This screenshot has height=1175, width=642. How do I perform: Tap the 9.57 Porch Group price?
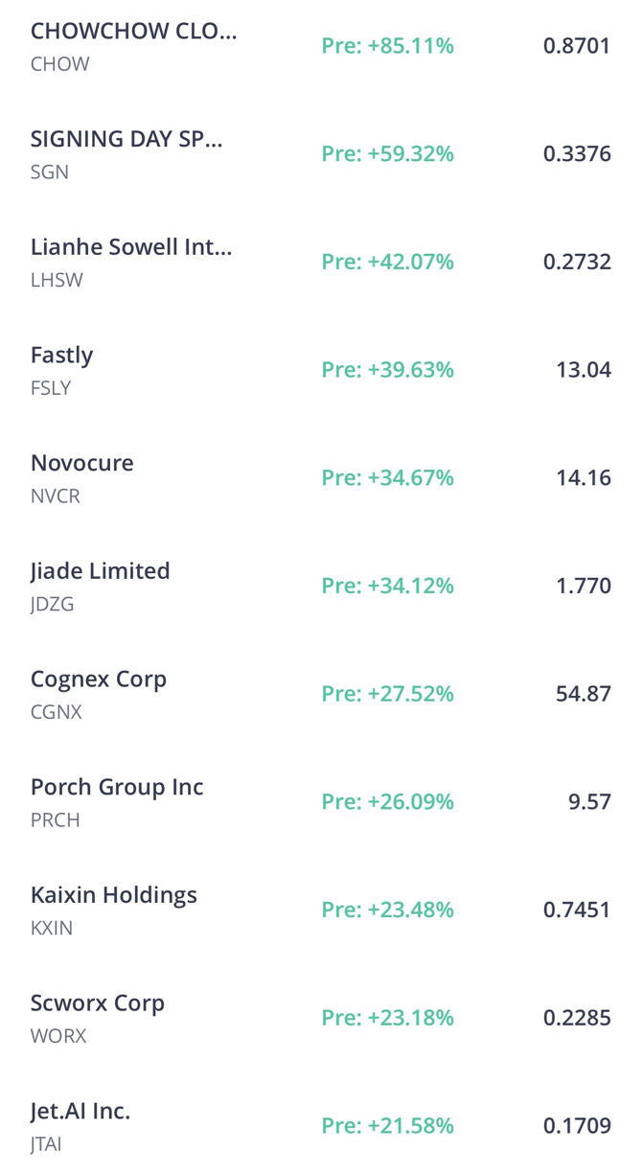pyautogui.click(x=589, y=802)
